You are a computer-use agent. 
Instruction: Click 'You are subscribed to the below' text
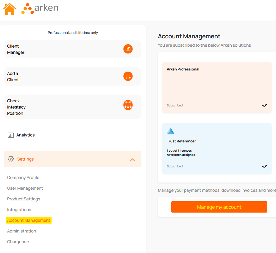coord(189,45)
